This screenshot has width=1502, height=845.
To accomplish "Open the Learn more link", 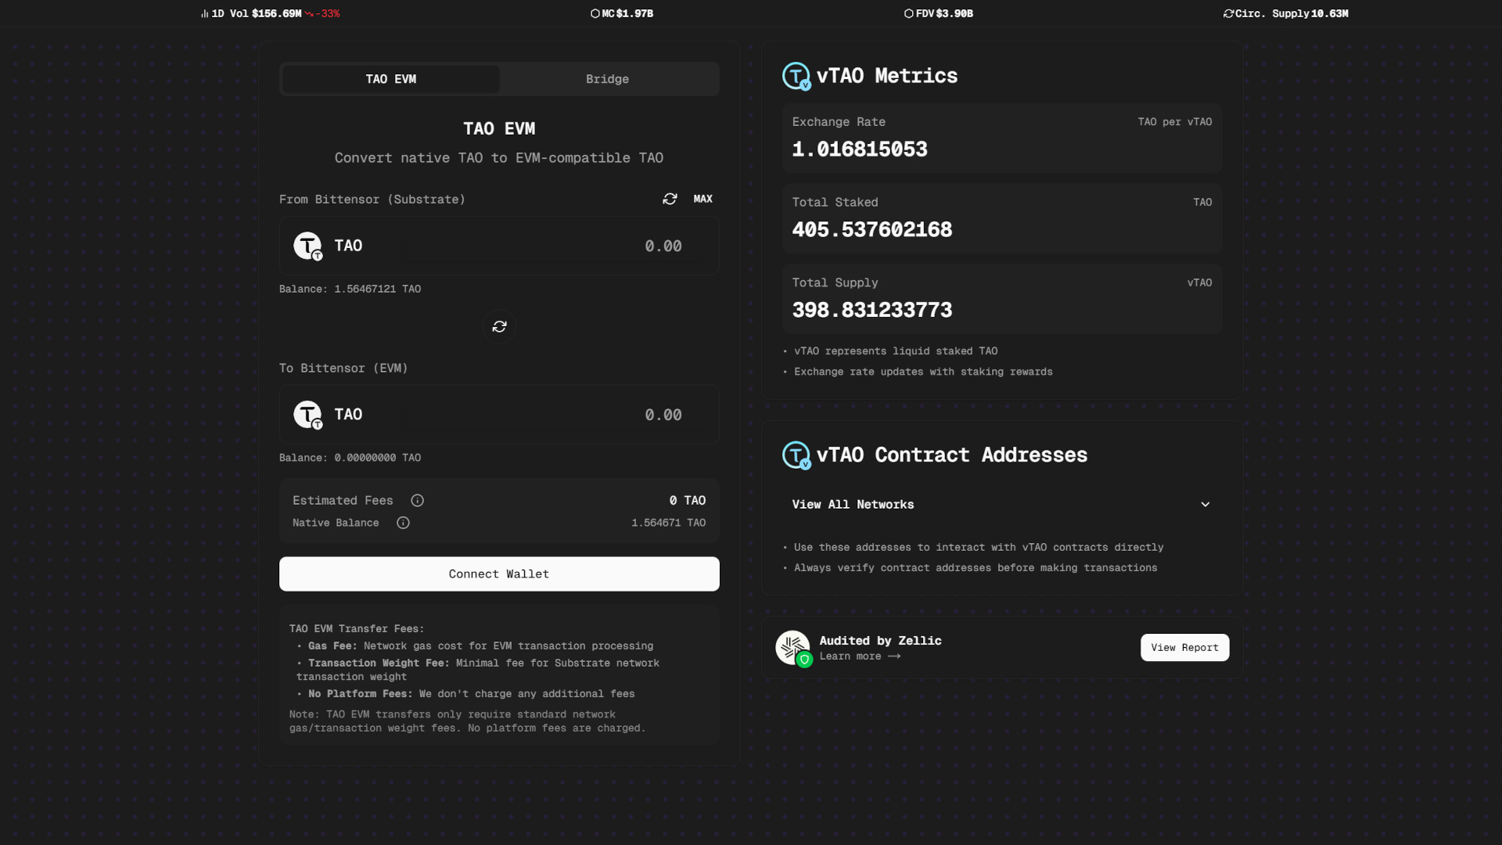I will [x=859, y=656].
